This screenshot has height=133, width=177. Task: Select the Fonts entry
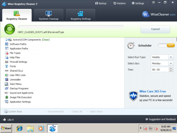coord(13,66)
